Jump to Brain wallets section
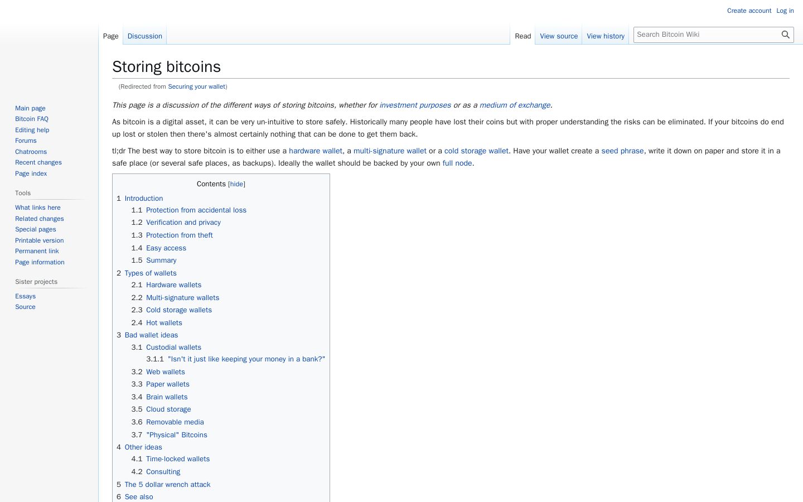 [167, 397]
